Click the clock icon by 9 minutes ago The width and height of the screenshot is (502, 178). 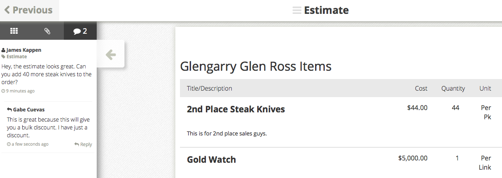3,91
